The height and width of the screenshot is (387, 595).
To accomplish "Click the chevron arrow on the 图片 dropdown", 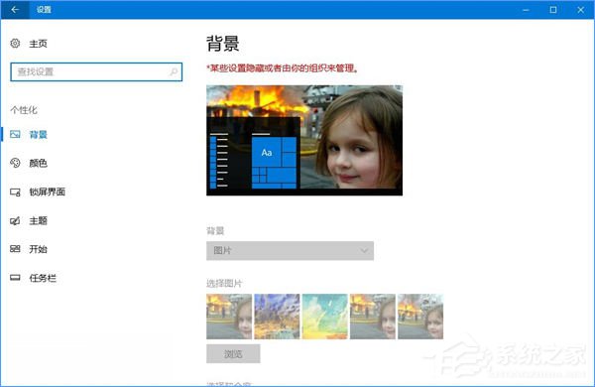I will 364,251.
